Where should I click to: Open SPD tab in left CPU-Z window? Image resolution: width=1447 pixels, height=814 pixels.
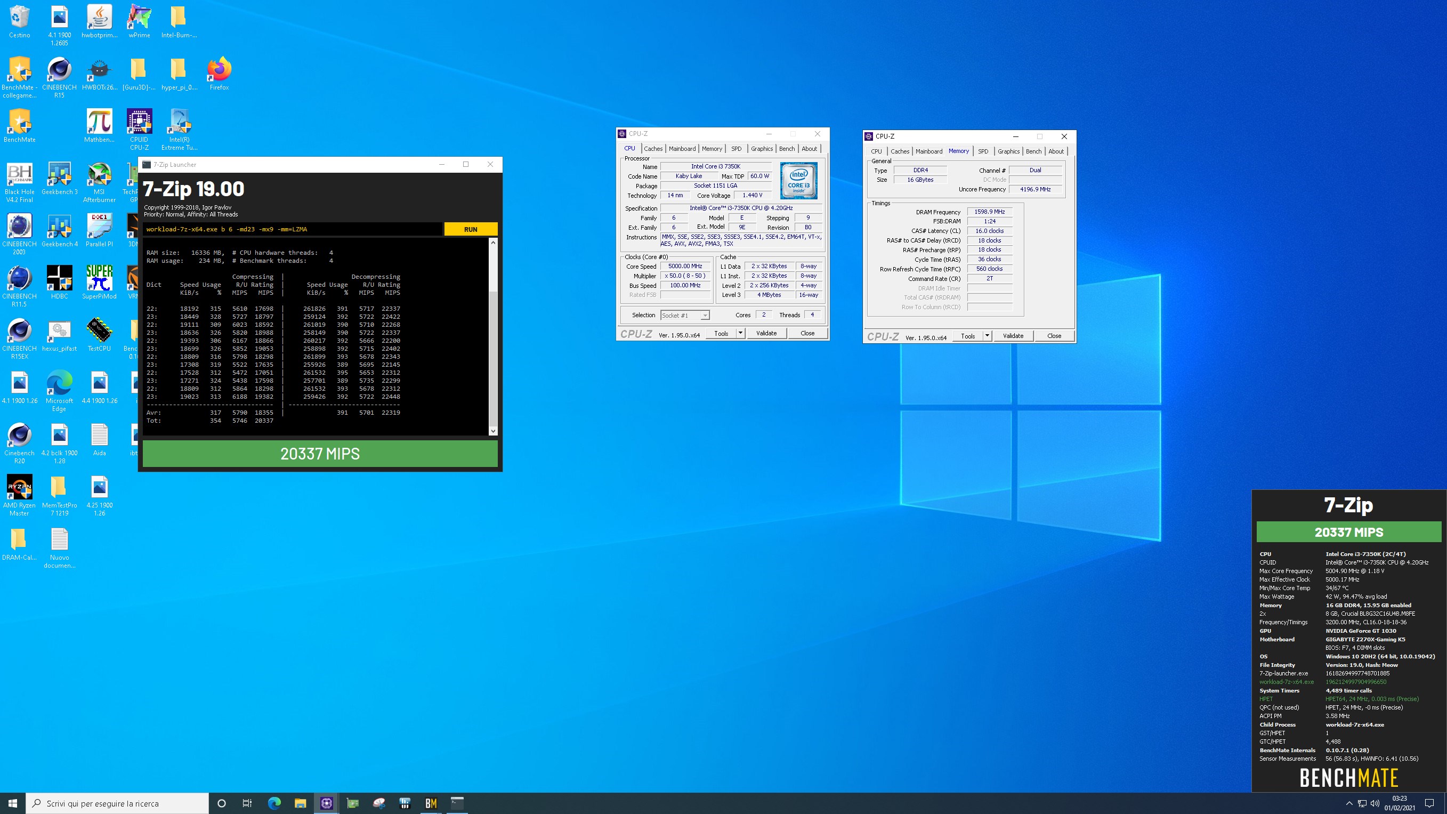pos(737,148)
